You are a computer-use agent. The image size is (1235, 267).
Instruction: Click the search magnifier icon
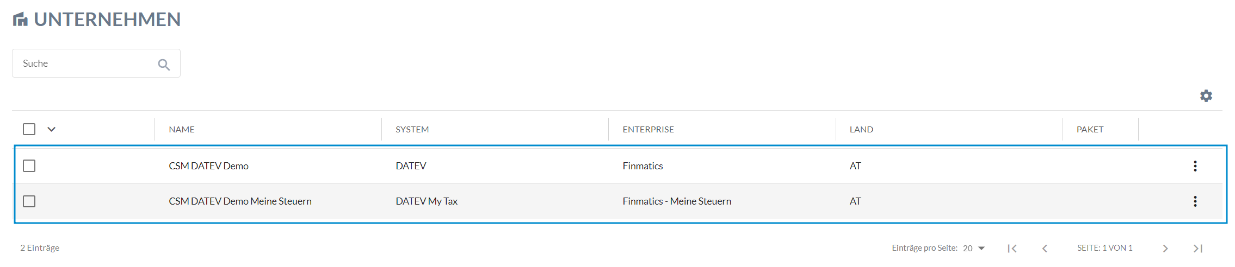[x=164, y=65]
